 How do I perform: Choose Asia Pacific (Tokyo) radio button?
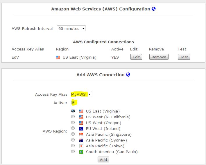73,146
